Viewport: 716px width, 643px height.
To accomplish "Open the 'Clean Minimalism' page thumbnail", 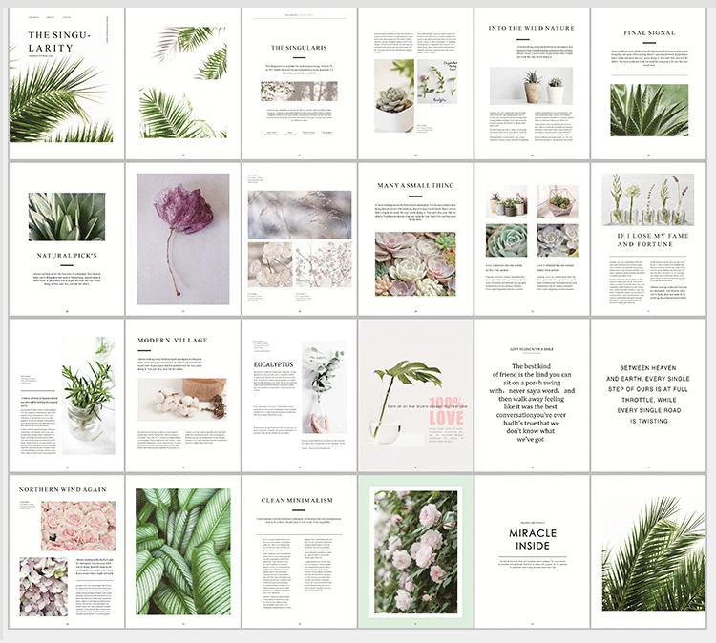I will (300, 551).
